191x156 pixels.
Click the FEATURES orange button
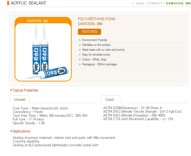(89, 32)
